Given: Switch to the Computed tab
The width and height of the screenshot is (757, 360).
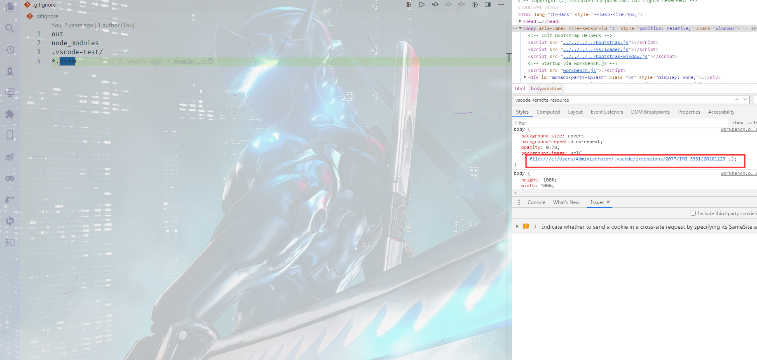Looking at the screenshot, I should 548,112.
